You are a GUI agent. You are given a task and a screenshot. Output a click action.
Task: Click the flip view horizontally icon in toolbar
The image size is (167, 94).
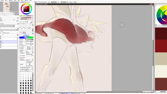click(68, 2)
